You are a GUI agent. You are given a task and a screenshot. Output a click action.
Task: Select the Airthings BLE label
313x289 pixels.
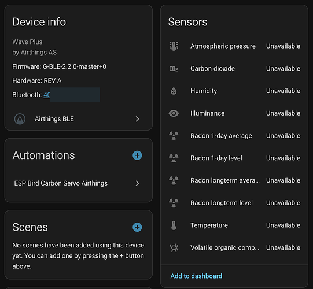[x=54, y=119]
